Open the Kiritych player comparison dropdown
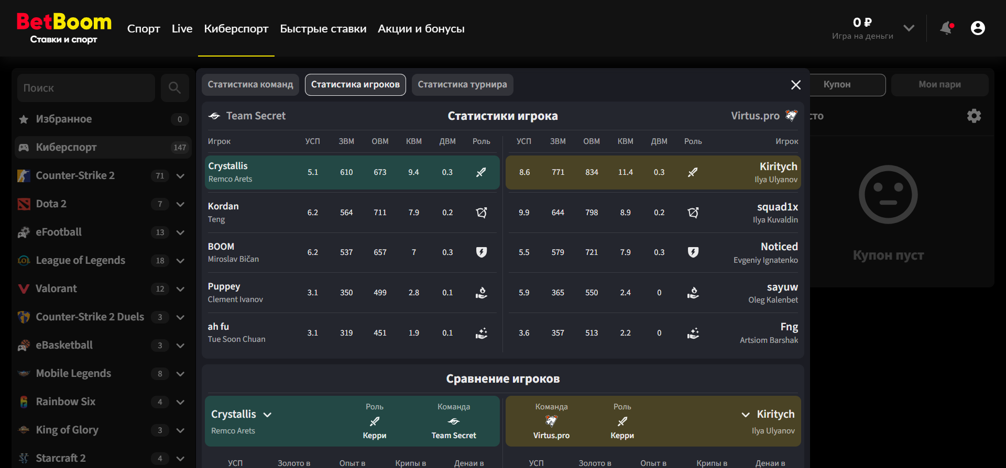This screenshot has width=1006, height=468. [x=745, y=415]
